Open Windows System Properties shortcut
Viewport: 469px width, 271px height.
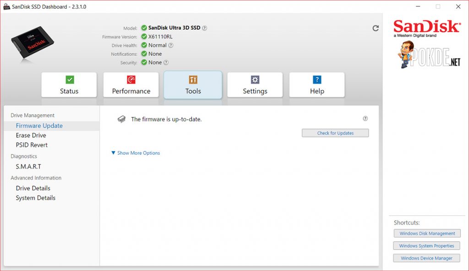coord(426,245)
